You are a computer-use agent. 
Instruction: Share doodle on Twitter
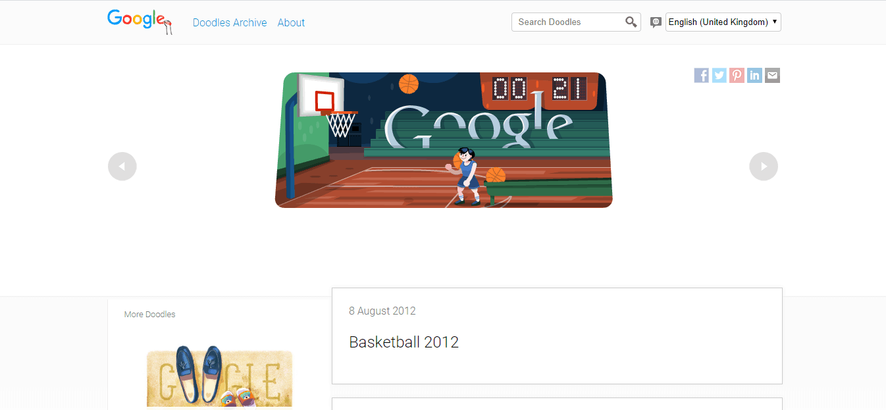[719, 76]
